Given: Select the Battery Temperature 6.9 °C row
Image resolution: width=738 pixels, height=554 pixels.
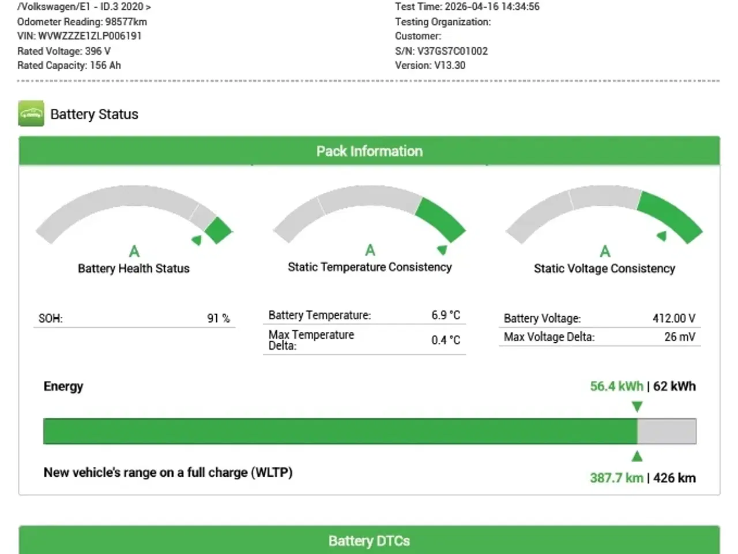Looking at the screenshot, I should click(364, 315).
